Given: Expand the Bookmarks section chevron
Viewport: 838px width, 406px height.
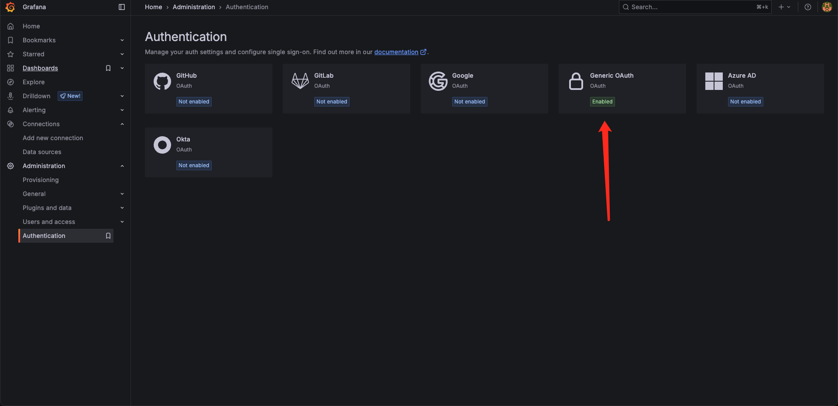Looking at the screenshot, I should (122, 40).
